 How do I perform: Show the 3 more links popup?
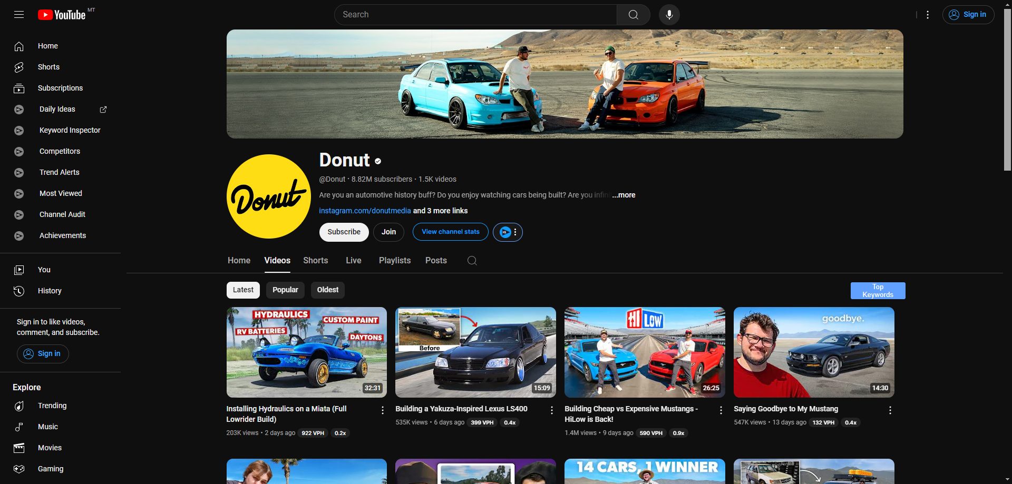click(x=440, y=211)
